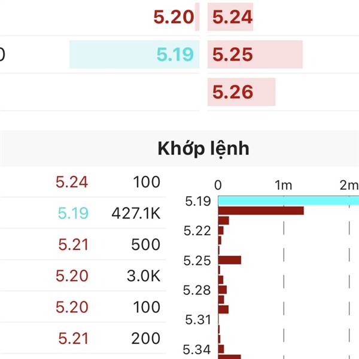Viewport: 359px width, 359px height.
Task: Tap the 5.21 trade with volume 500
Action: (x=108, y=245)
